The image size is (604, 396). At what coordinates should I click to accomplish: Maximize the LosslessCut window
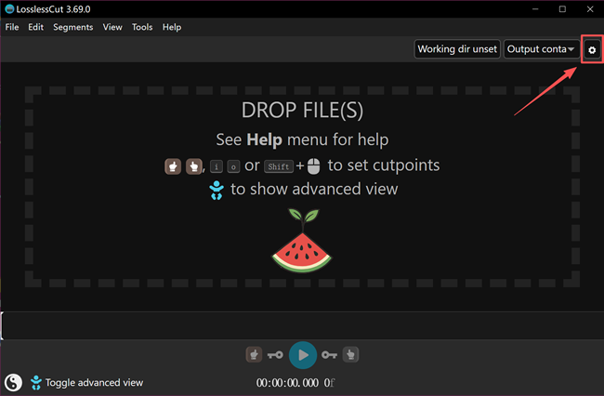(x=562, y=9)
